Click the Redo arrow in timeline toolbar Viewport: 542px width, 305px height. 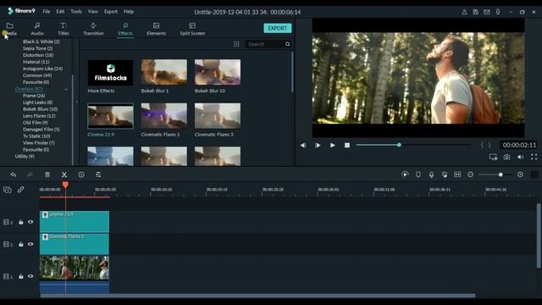30,175
